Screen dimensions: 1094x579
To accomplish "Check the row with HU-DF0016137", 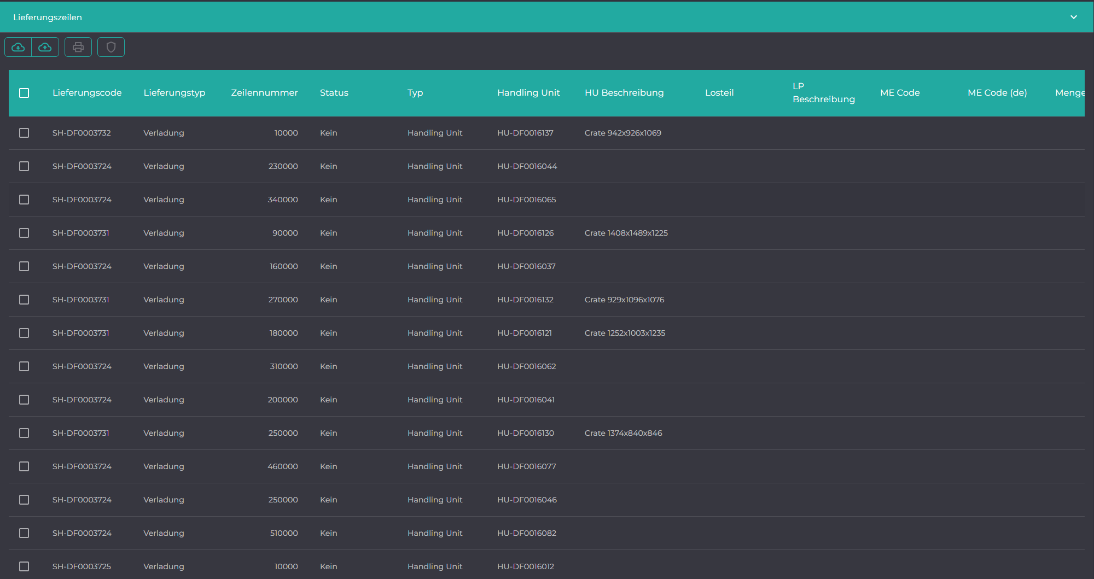I will [24, 133].
